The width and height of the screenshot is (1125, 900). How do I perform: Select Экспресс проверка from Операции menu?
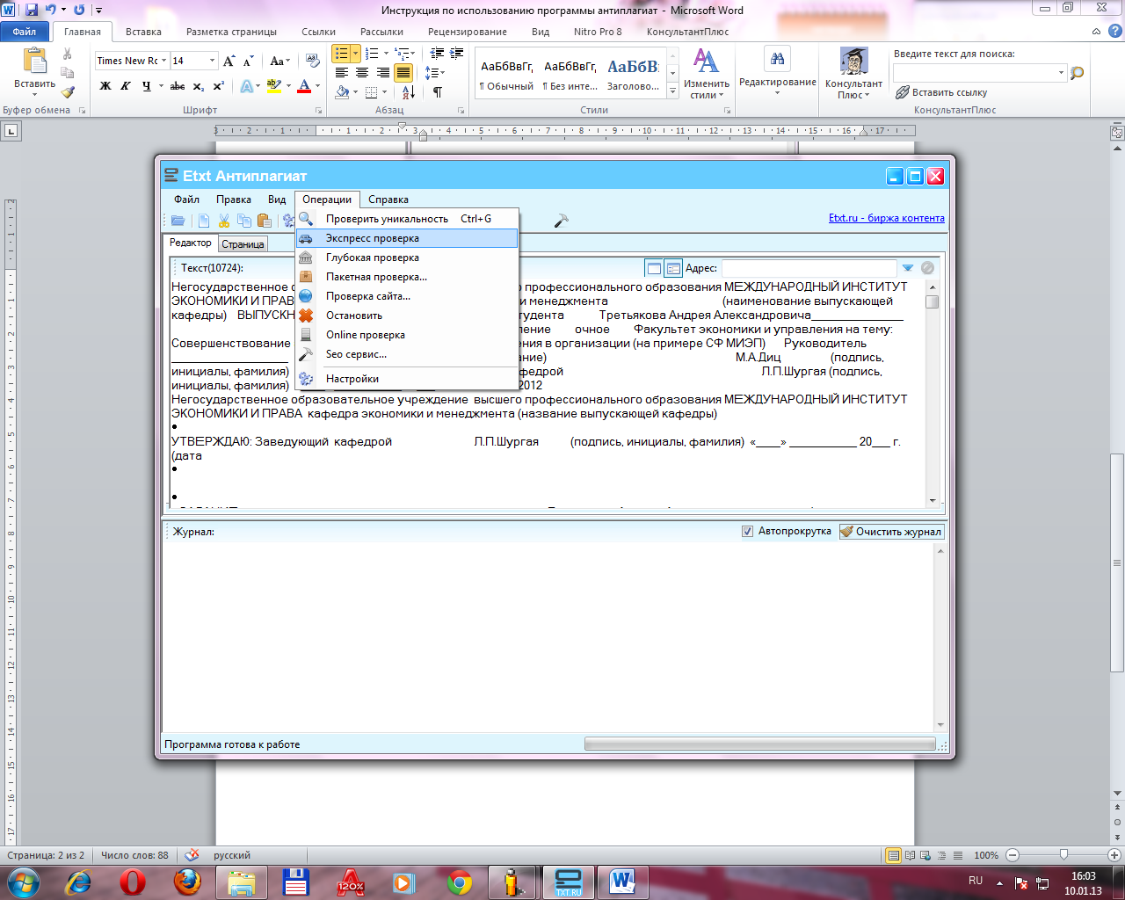407,238
